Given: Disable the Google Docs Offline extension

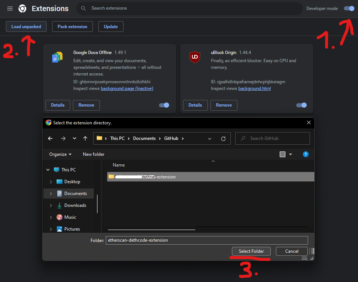Looking at the screenshot, I should 164,105.
